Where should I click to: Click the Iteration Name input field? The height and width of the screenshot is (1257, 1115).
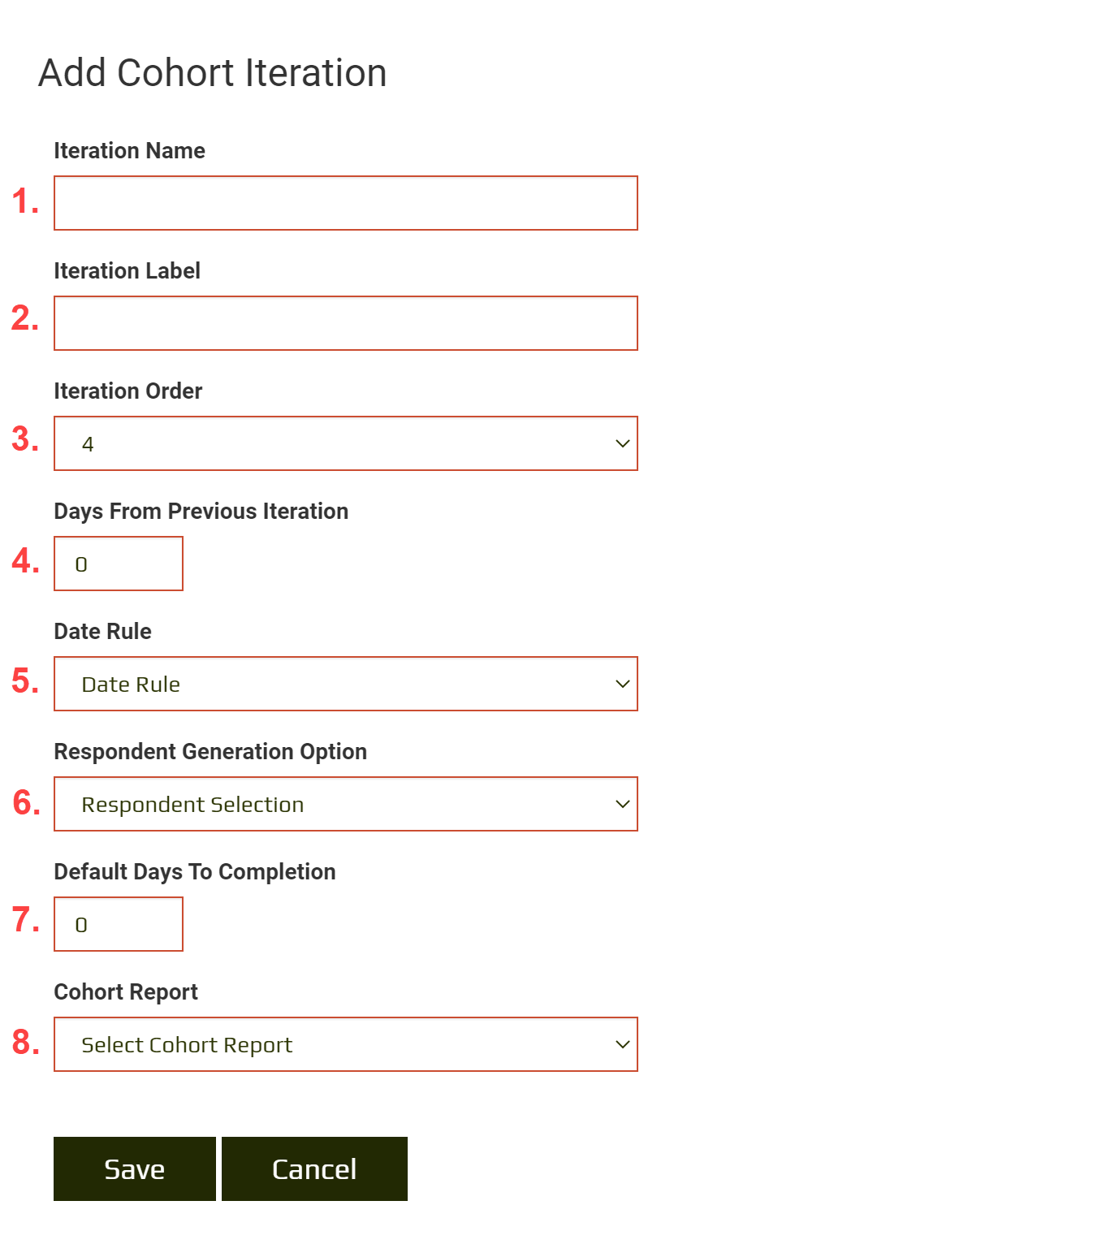pos(346,203)
